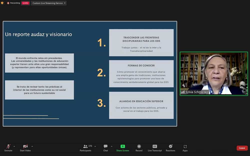Click the encryption shield icon
Screen dimensions: 250x156
click(x=2, y=3)
